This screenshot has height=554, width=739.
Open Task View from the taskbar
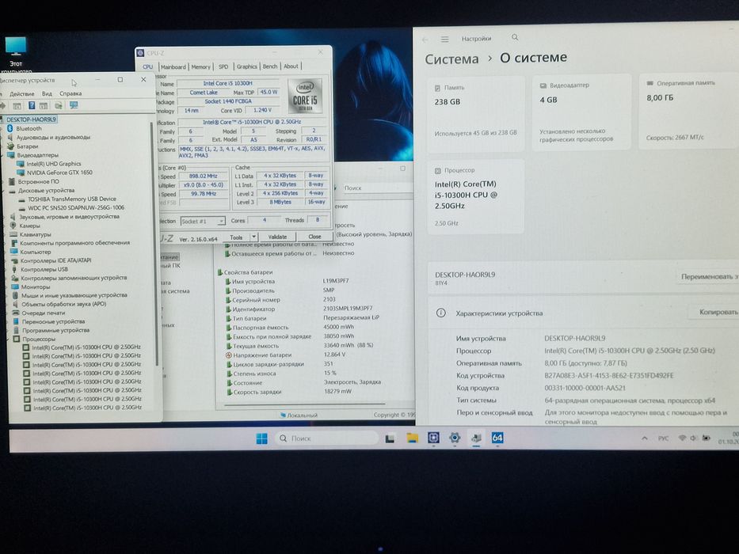click(x=390, y=438)
